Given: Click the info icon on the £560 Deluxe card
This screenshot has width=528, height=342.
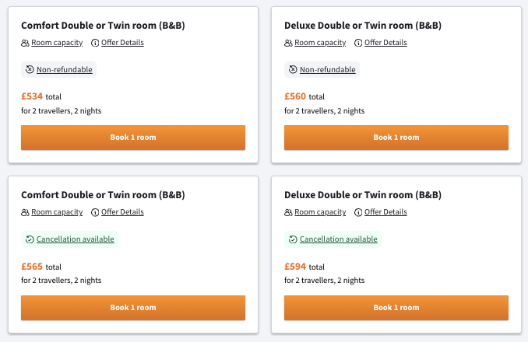Looking at the screenshot, I should pos(358,43).
